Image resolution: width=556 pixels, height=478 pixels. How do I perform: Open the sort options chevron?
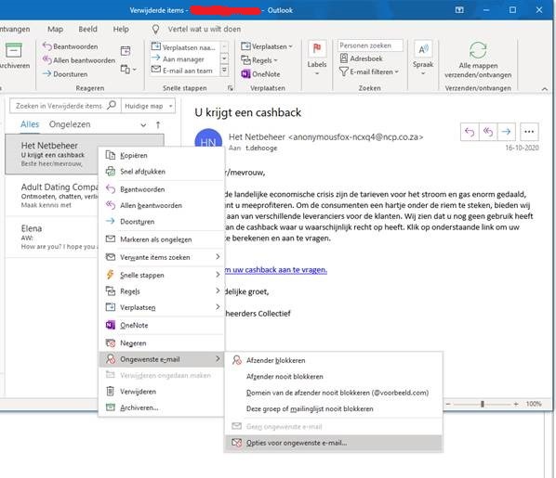click(x=143, y=125)
